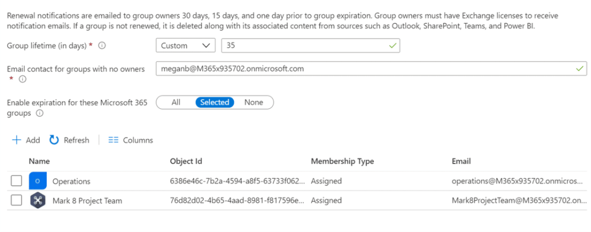
Task: Click the plus icon of Add
Action: pyautogui.click(x=16, y=140)
